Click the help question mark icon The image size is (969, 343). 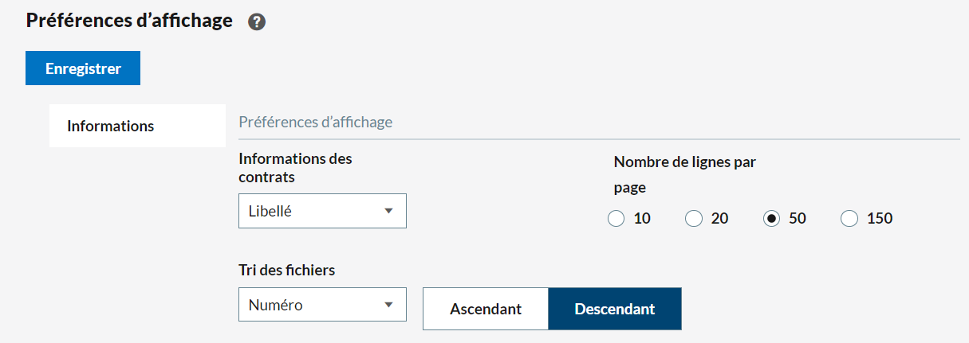coord(257,22)
